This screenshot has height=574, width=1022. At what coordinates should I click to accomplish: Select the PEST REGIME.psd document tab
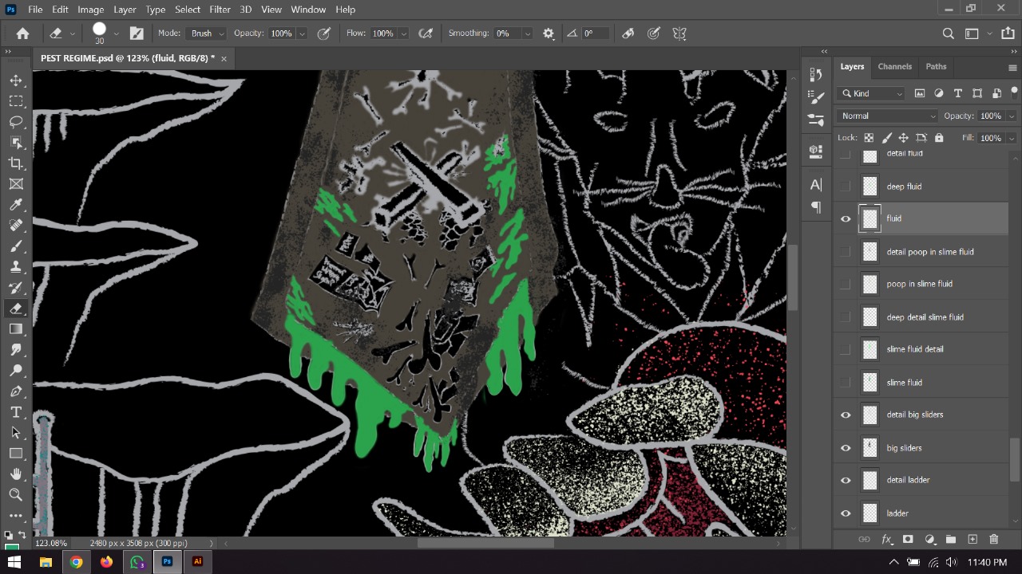tap(127, 58)
